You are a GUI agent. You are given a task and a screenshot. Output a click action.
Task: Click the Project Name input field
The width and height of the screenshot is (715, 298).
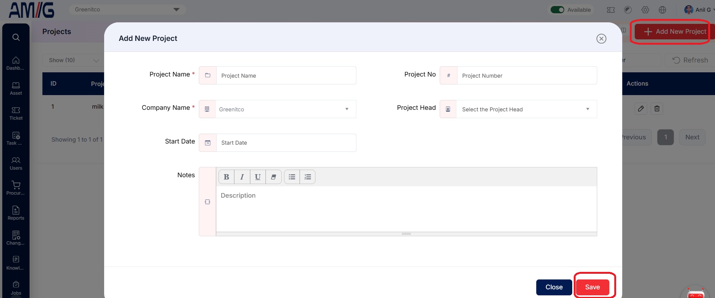(286, 75)
